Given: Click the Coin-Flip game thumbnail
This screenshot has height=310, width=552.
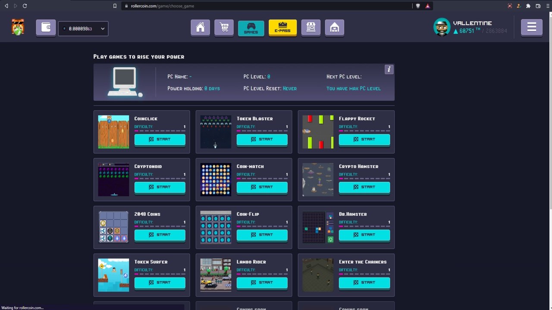Looking at the screenshot, I should point(216,227).
